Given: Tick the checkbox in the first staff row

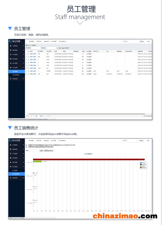Looking at the screenshot, I should coord(28,54).
